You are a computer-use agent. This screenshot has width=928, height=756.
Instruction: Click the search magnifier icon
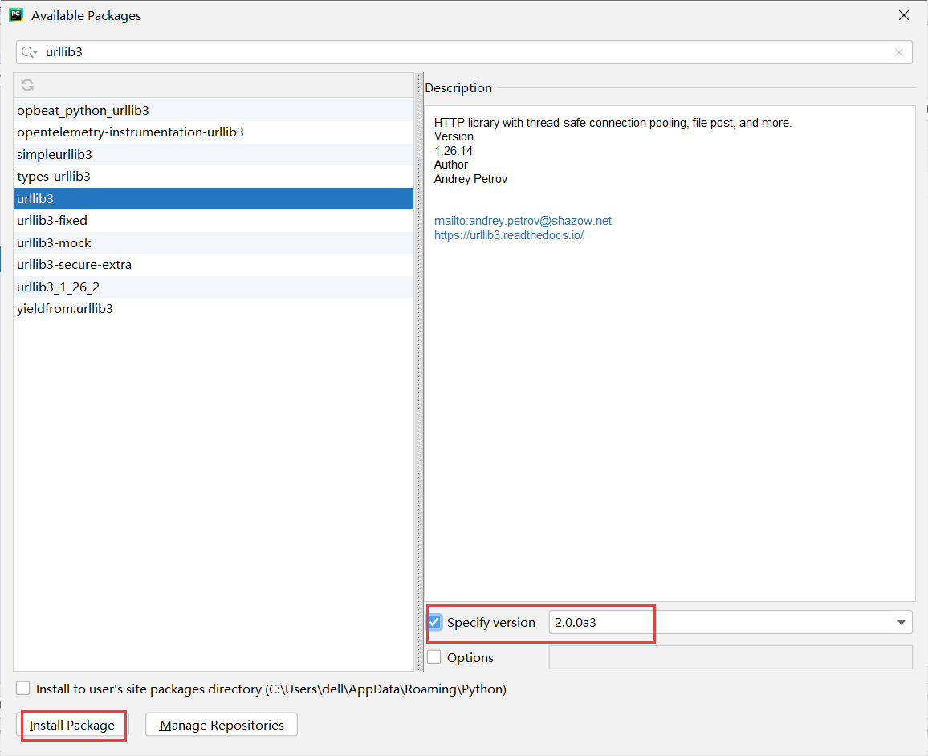pos(28,52)
